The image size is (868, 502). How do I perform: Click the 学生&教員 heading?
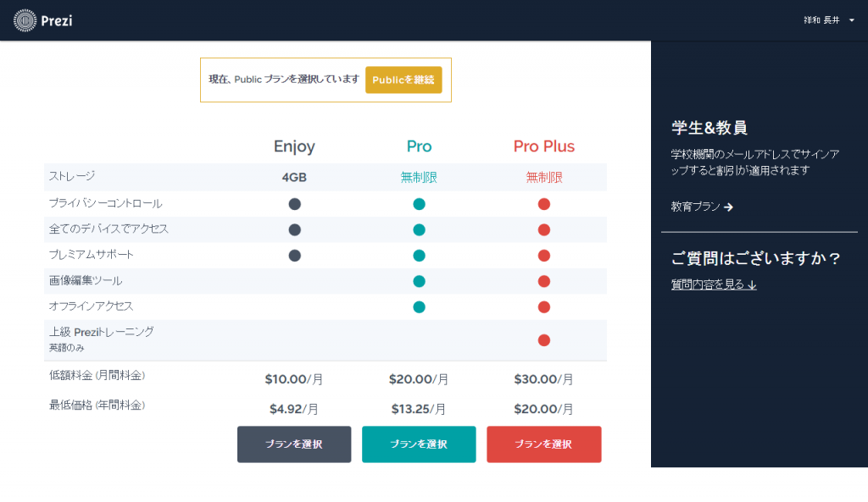[709, 128]
